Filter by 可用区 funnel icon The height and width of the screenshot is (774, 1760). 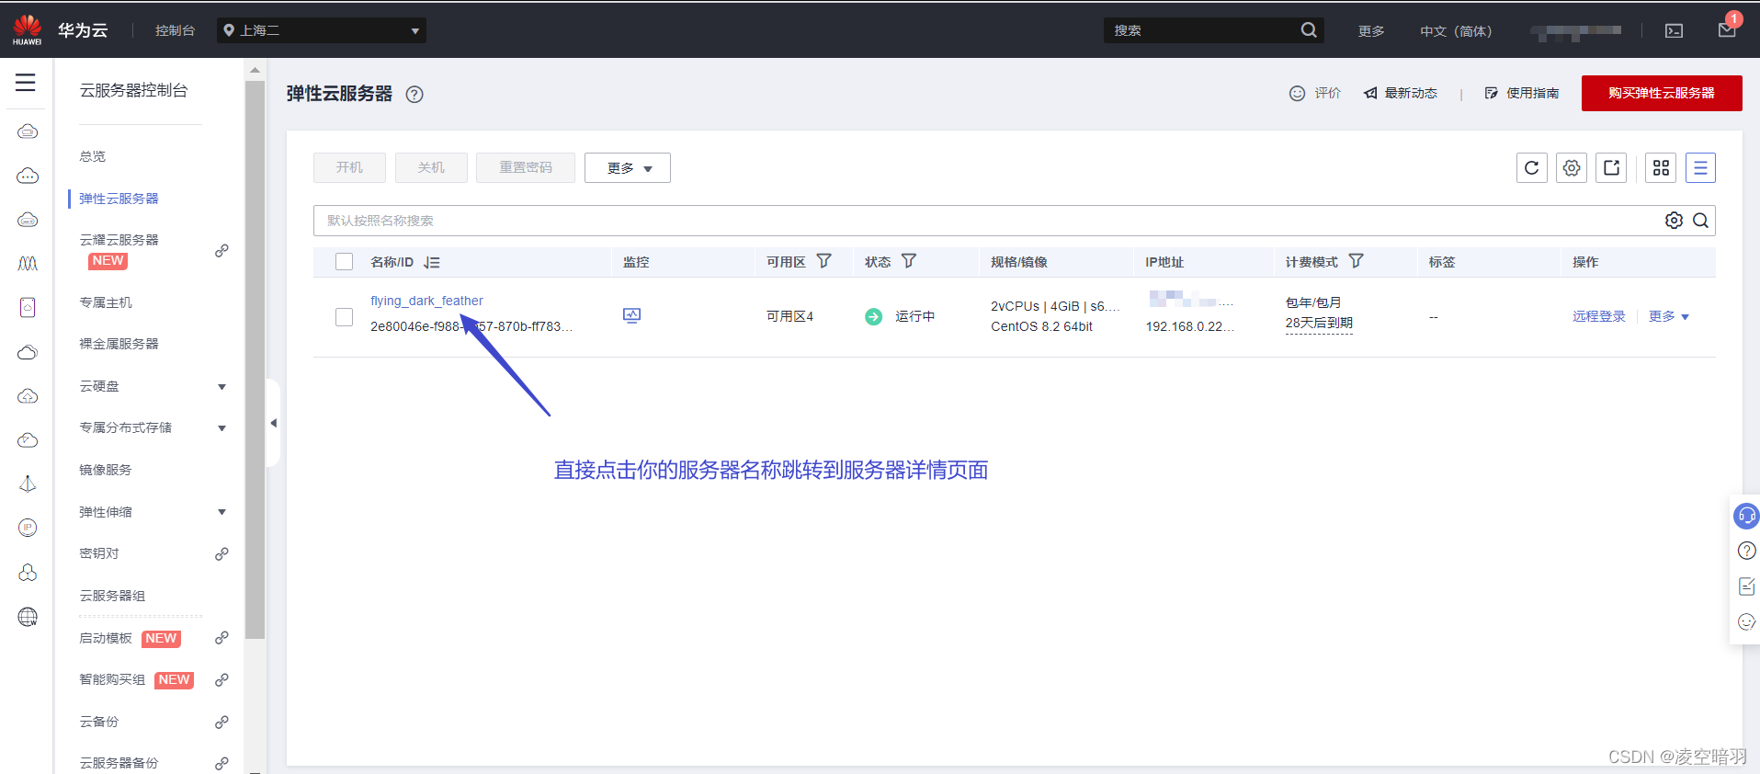pyautogui.click(x=824, y=261)
